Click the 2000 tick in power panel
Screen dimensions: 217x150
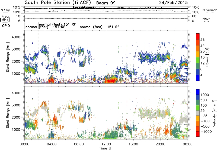tap(16, 61)
